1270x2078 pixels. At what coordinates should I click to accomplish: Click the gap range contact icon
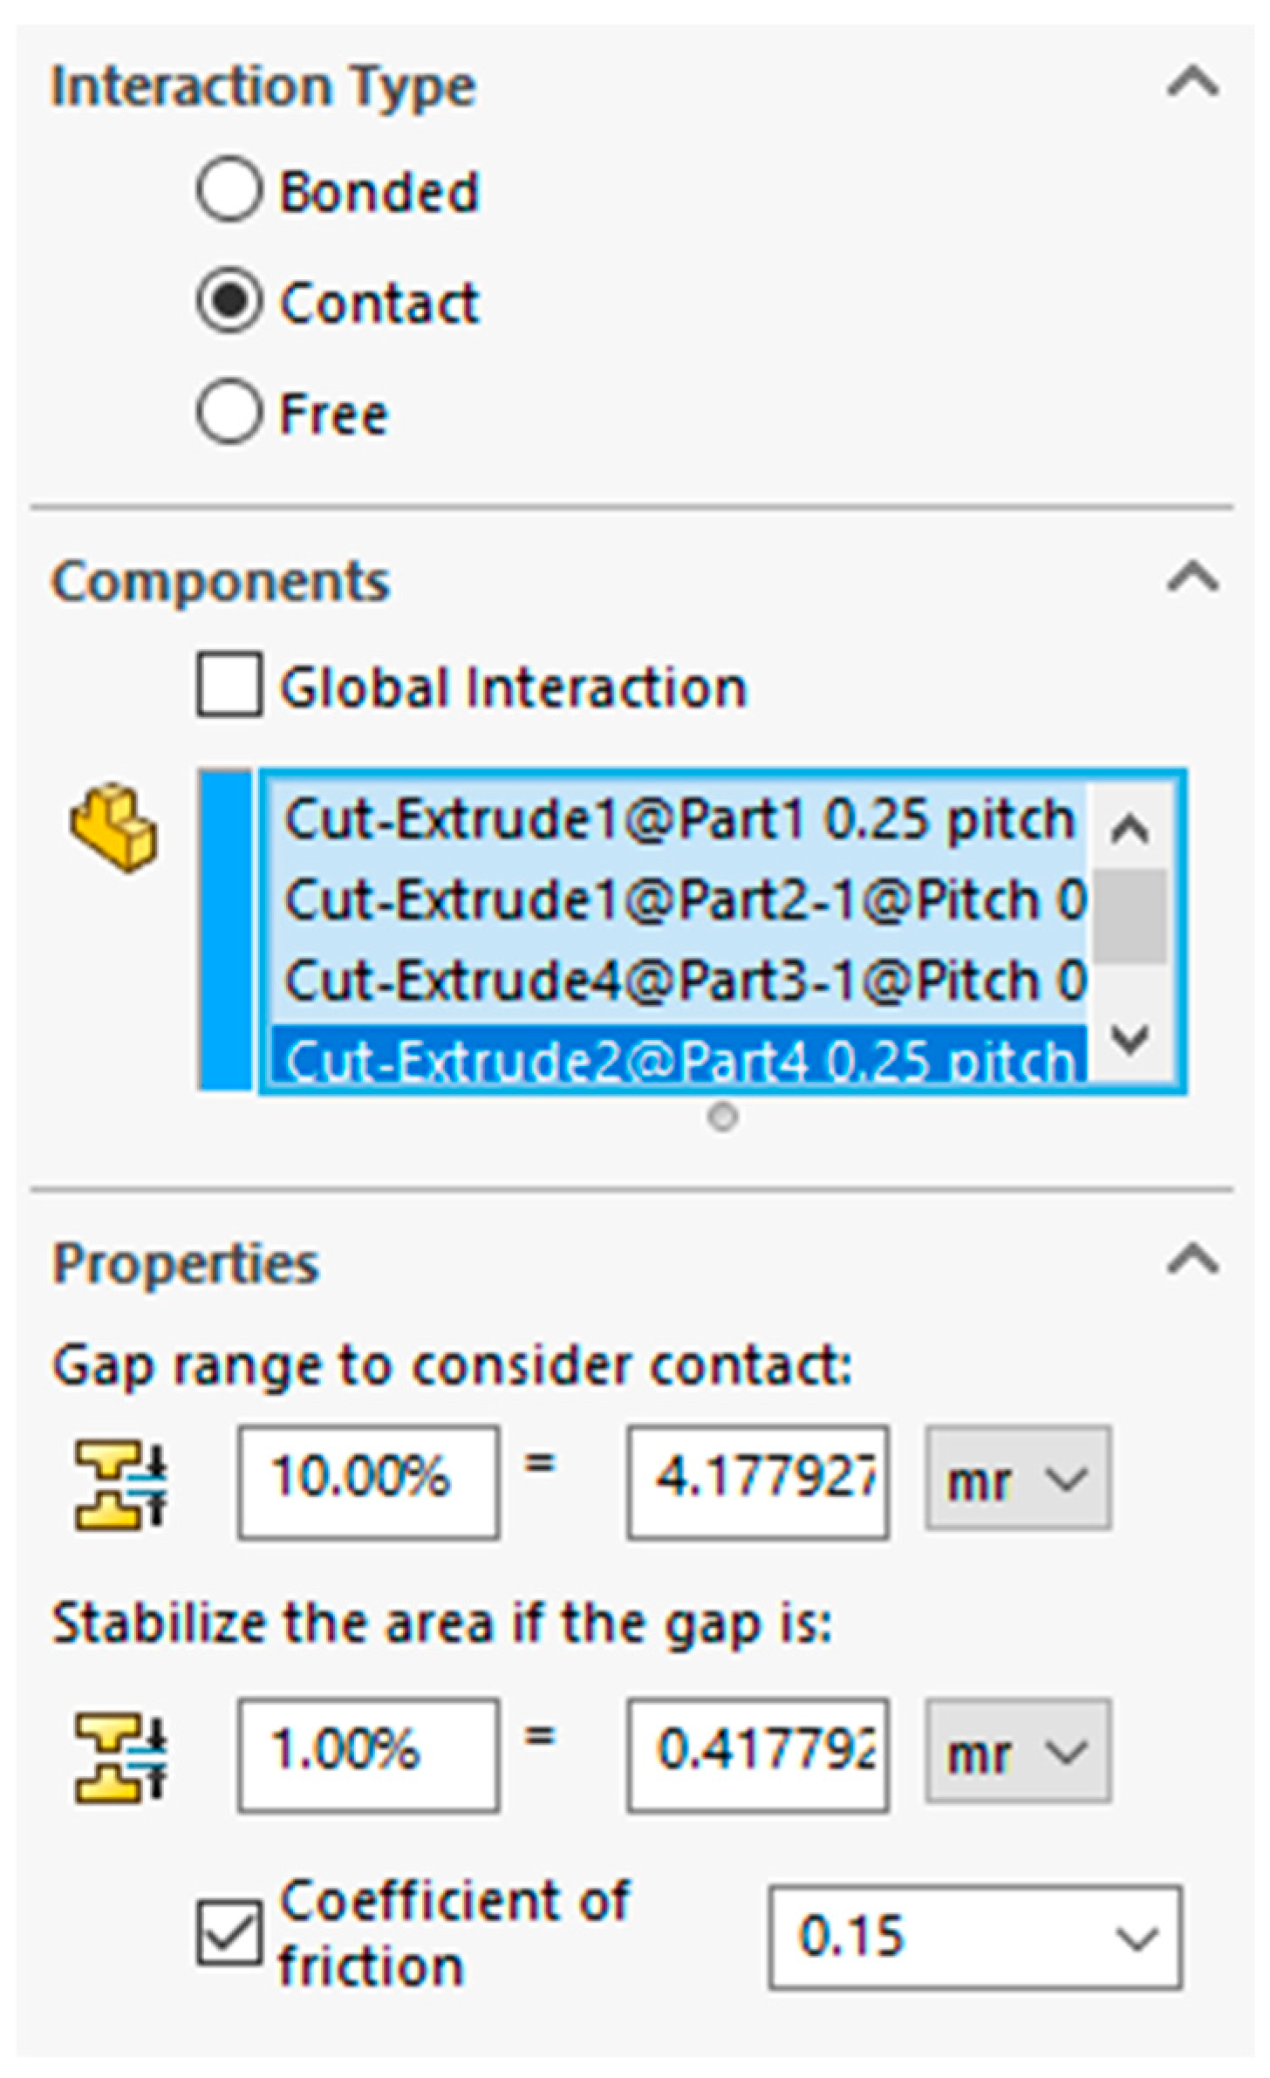click(119, 1485)
